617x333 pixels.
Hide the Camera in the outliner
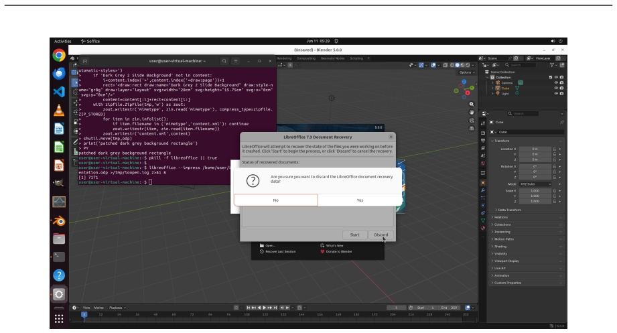(x=556, y=82)
